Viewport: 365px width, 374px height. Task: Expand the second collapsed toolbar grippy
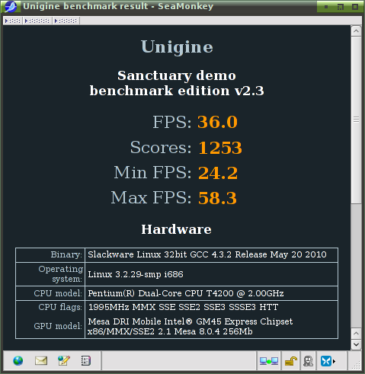[37, 21]
